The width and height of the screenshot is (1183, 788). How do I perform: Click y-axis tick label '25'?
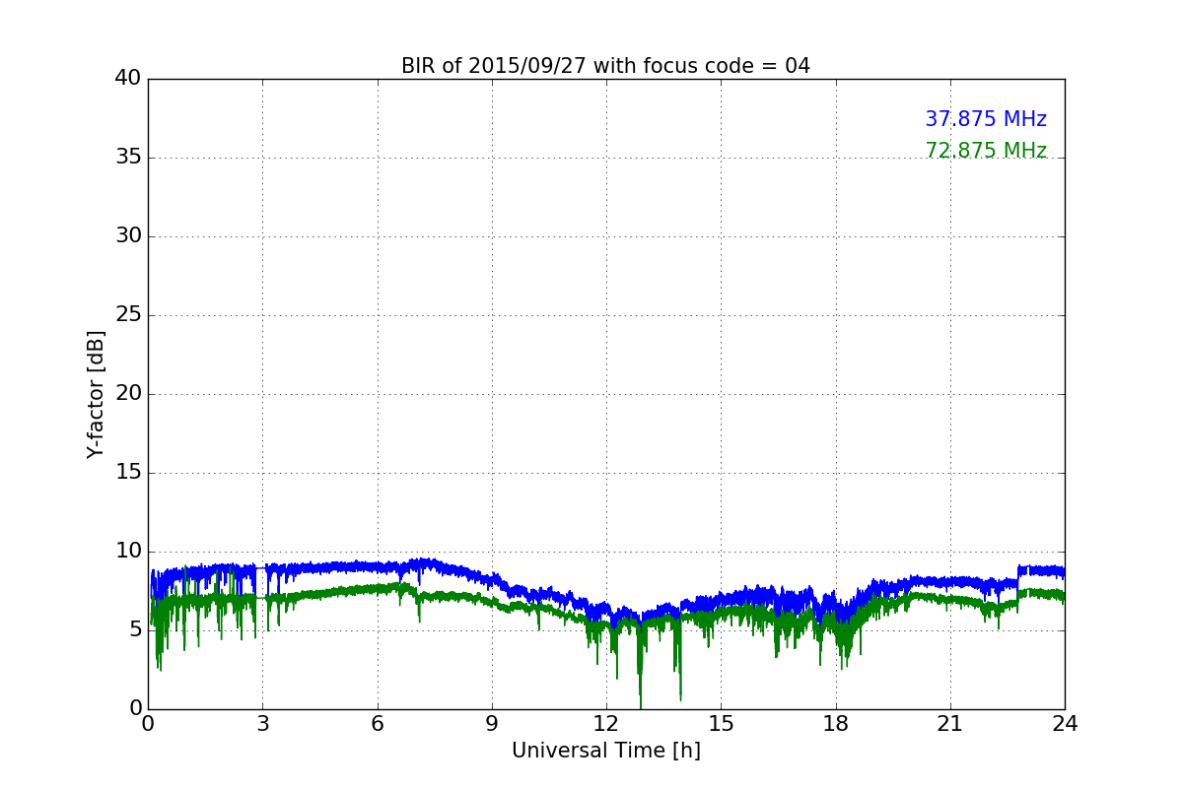click(x=128, y=315)
